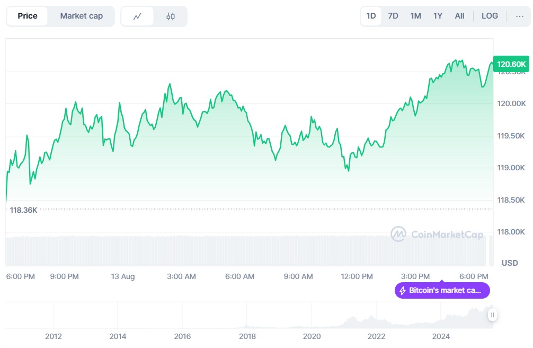Image resolution: width=533 pixels, height=348 pixels.
Task: Click the green 120.60K current price label
Action: coord(511,64)
